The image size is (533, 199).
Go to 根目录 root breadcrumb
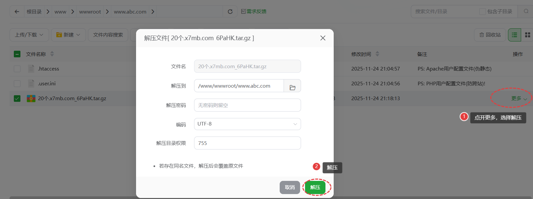(x=34, y=12)
